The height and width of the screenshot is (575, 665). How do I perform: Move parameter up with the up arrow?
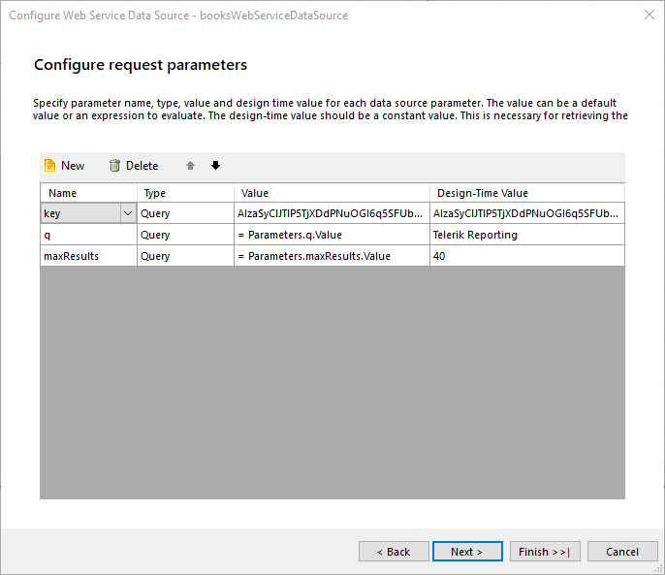(x=191, y=166)
